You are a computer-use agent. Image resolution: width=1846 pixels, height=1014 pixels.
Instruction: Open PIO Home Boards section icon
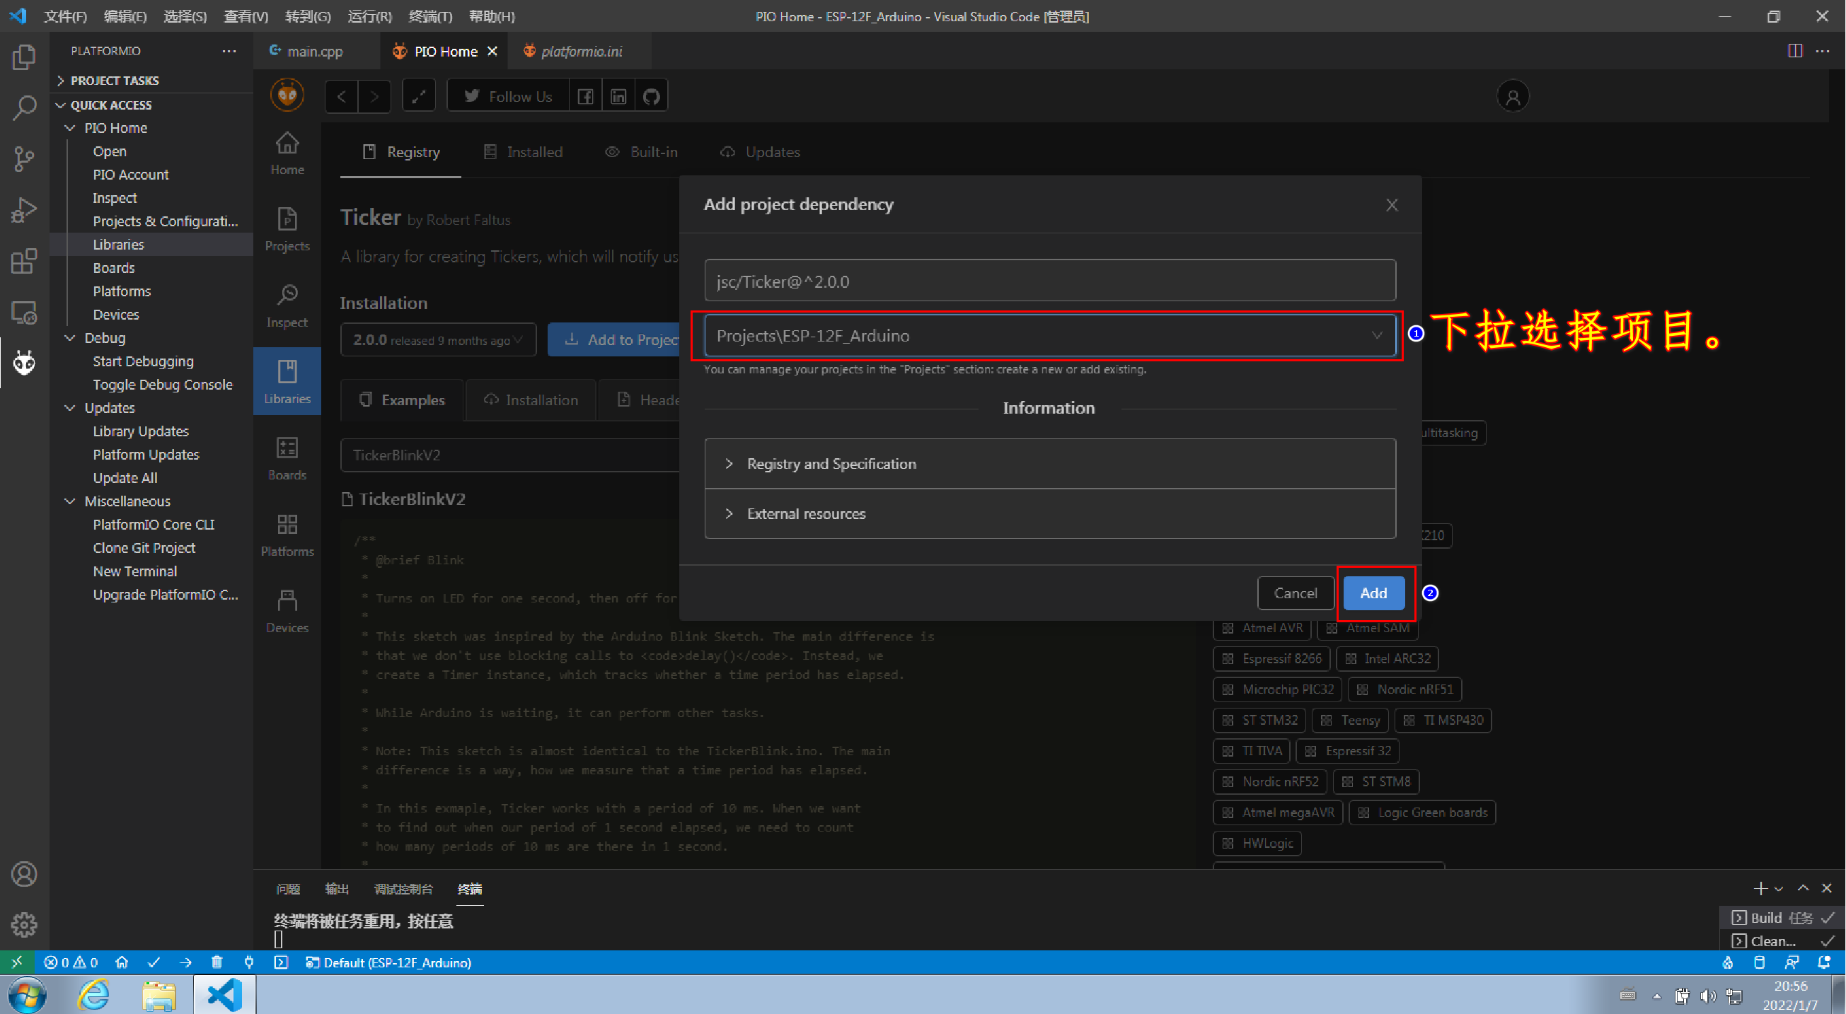pos(287,458)
